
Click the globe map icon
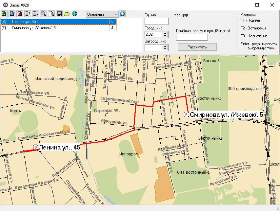click(75, 14)
